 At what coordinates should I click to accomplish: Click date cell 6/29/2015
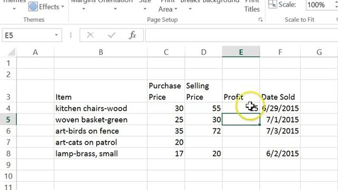[280, 108]
